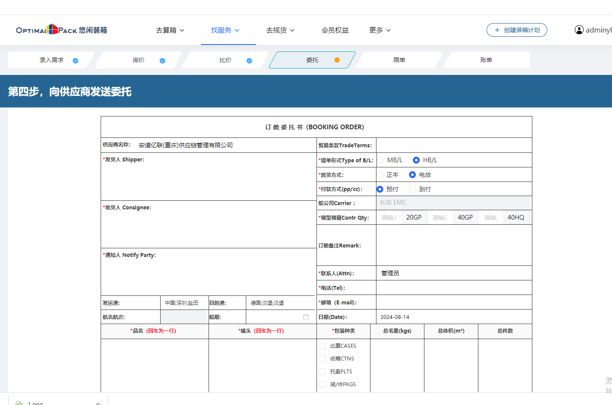Check the 袋/件PKGS package type
The width and height of the screenshot is (612, 405).
pyautogui.click(x=322, y=384)
